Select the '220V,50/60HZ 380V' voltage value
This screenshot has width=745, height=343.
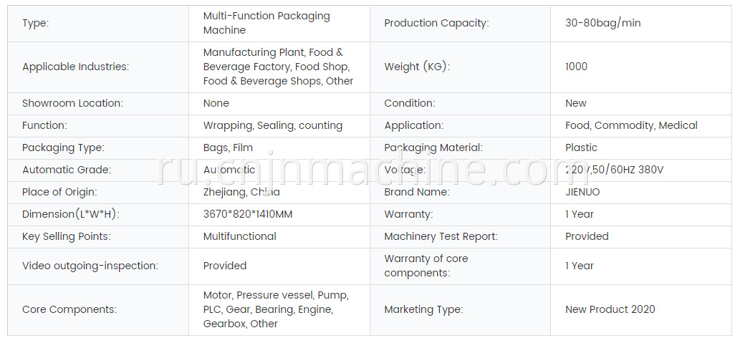pyautogui.click(x=615, y=170)
